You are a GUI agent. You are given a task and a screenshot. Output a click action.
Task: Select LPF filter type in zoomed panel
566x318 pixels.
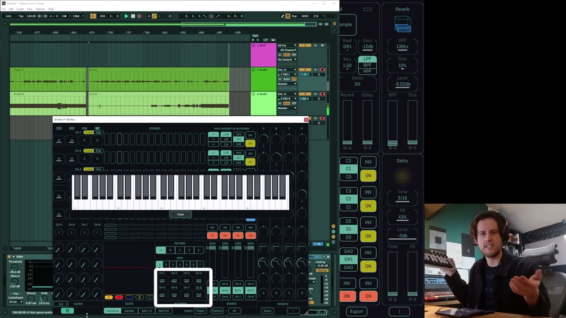point(367,59)
